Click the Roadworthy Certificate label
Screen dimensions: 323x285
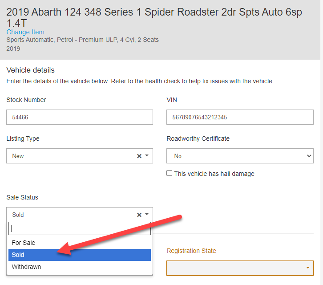click(x=198, y=138)
